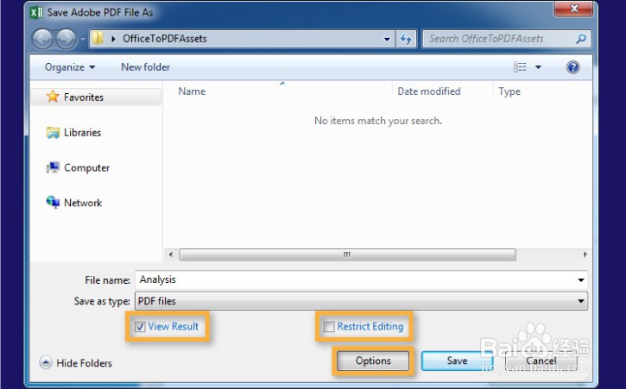
Task: Open the Save as type PDF files dropdown
Action: (x=361, y=301)
